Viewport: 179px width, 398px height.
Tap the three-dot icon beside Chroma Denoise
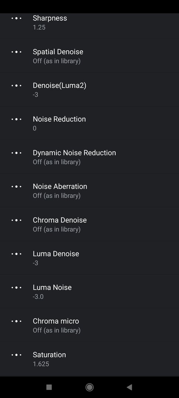tap(17, 220)
